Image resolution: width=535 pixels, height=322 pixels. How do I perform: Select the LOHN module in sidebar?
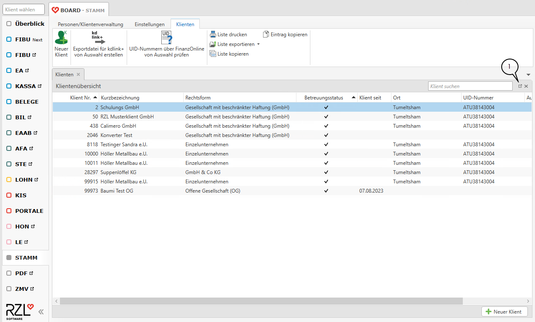click(x=24, y=180)
